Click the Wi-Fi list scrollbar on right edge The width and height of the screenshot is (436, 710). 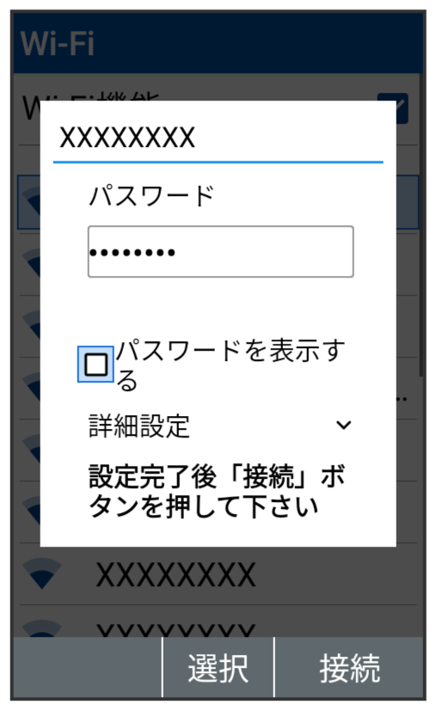click(421, 225)
